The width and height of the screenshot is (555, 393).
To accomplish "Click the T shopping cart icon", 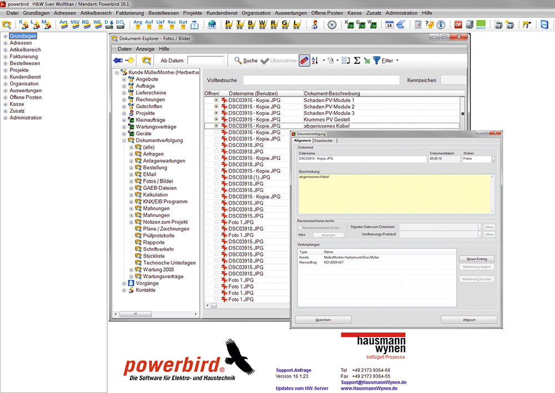I will (x=240, y=24).
